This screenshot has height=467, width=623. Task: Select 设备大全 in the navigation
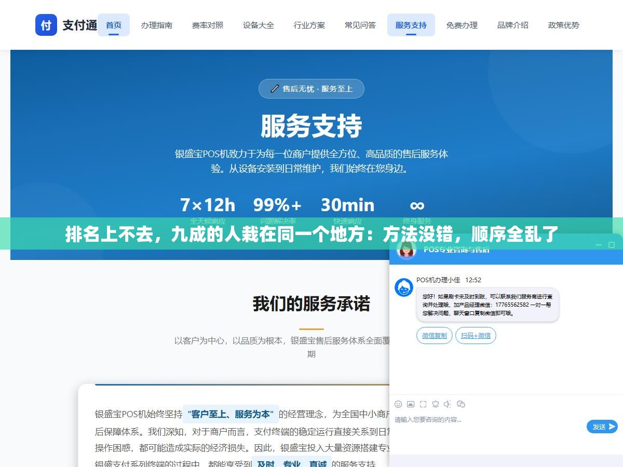tap(259, 25)
